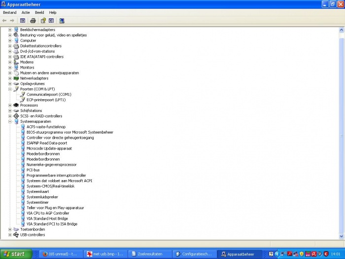Select VIA Standard PCI to ISA Bridge
This screenshot has width=345, height=259.
point(52,224)
